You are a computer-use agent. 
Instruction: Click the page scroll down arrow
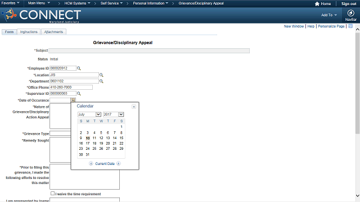358,196
